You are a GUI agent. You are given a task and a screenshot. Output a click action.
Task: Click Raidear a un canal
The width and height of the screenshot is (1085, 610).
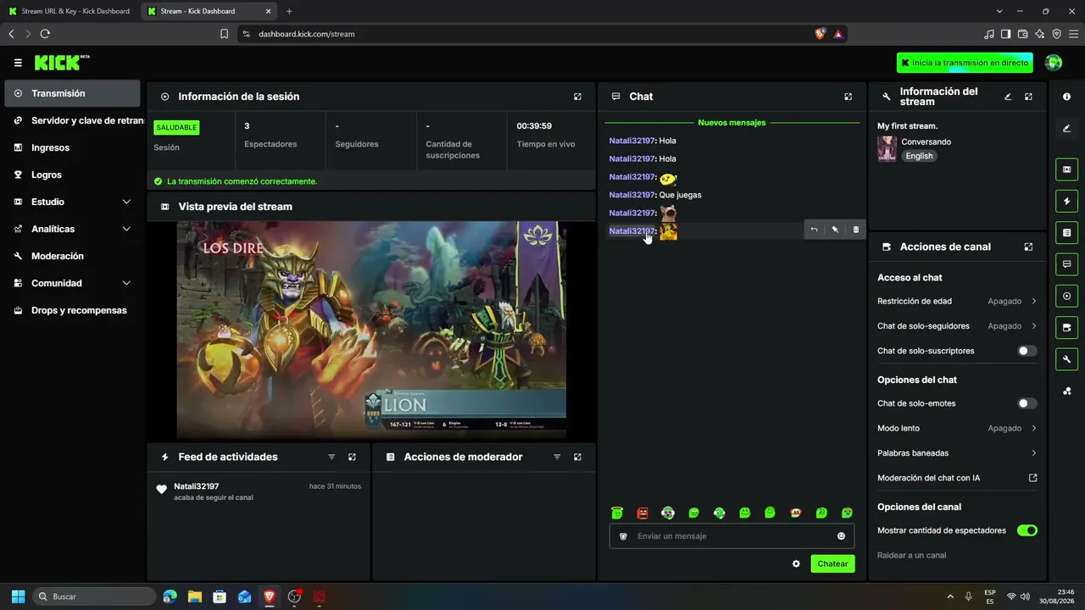911,555
